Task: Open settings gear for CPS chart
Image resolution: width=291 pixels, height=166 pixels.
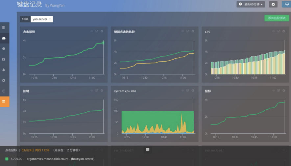Action: click(x=284, y=31)
